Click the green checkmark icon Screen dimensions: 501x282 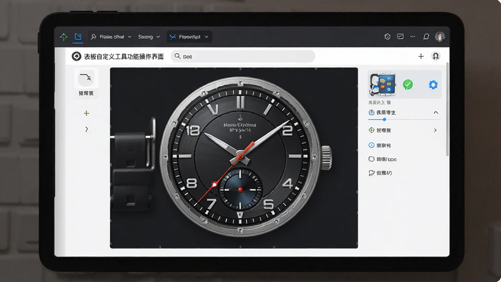[x=408, y=84]
